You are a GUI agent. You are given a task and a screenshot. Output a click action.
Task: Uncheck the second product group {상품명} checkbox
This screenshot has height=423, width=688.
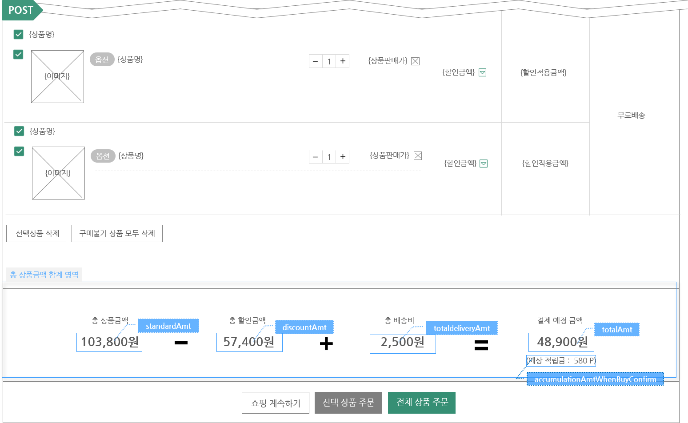point(19,131)
